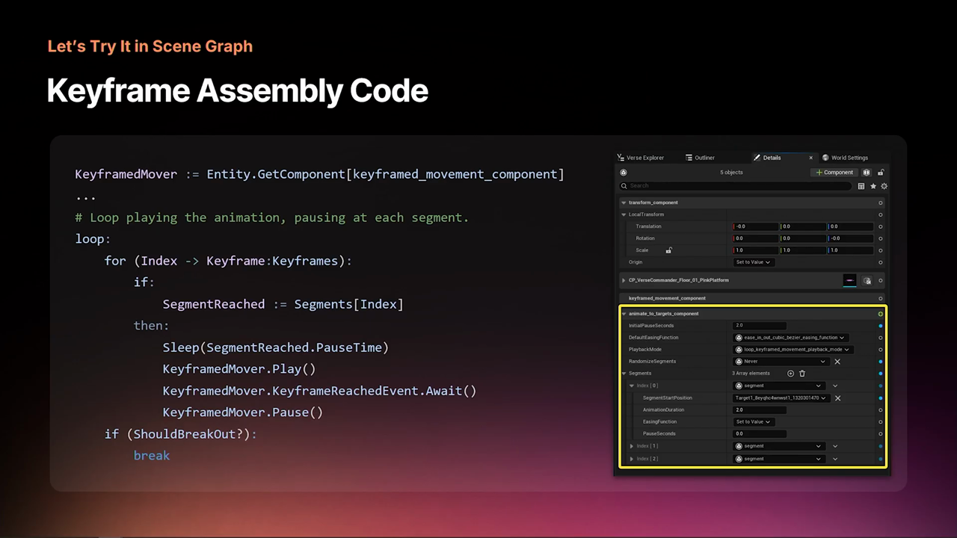Click the Translation Y value field
This screenshot has width=957, height=538.
coord(802,226)
